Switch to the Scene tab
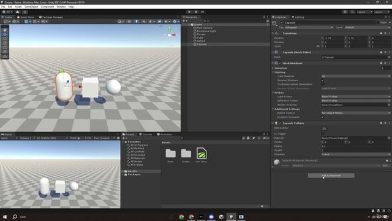The image size is (392, 221). tap(7, 17)
